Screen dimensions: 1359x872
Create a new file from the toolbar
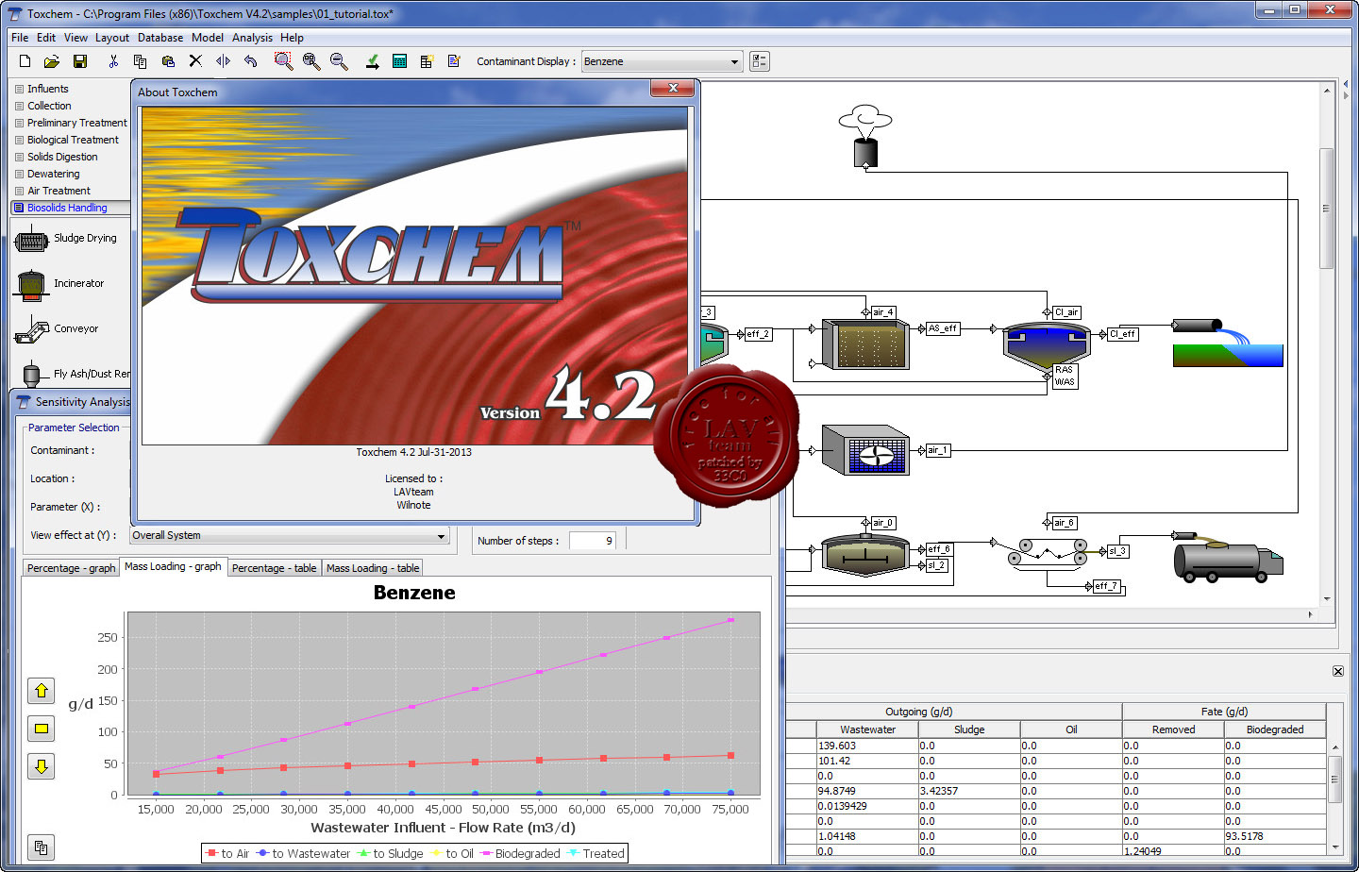click(x=25, y=61)
